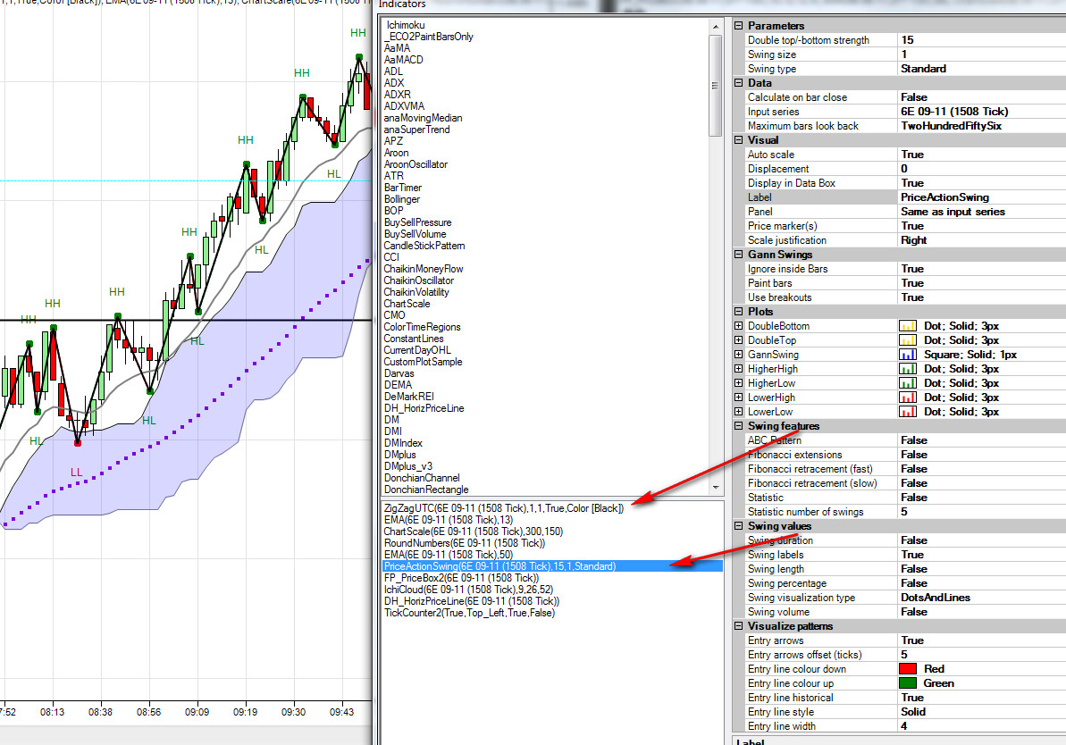The width and height of the screenshot is (1066, 745).
Task: Select IchiCloud 9,26,52 applied indicator
Action: coord(468,590)
